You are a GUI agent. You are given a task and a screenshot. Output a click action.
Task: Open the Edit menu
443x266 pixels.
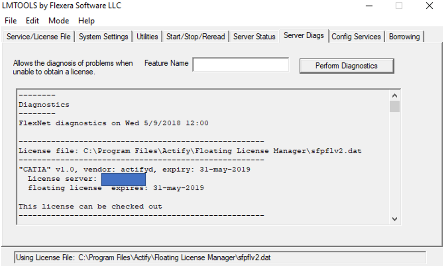click(x=32, y=21)
